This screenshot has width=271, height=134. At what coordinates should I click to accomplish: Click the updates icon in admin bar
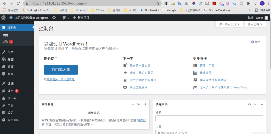pyautogui.click(x=54, y=18)
